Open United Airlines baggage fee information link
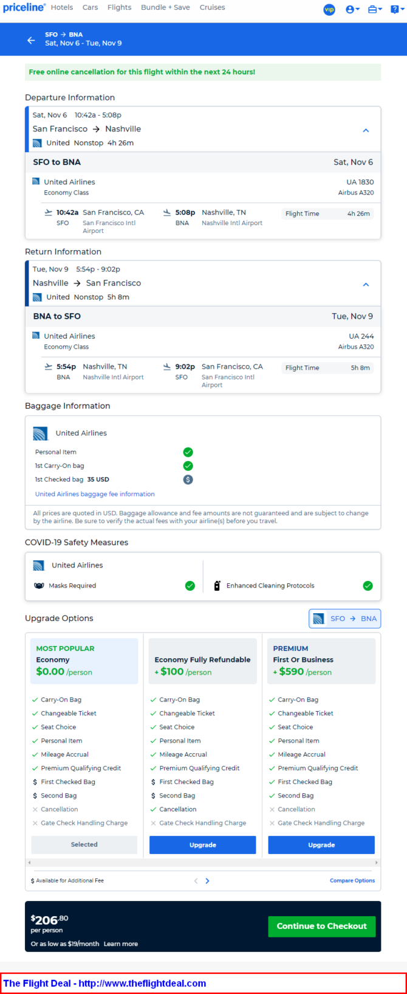 pyautogui.click(x=95, y=494)
